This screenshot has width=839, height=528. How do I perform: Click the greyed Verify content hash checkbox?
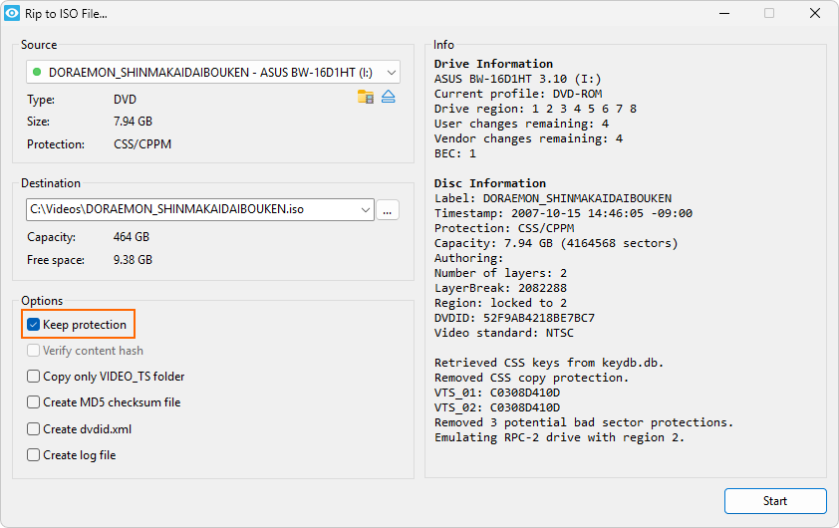(x=34, y=351)
